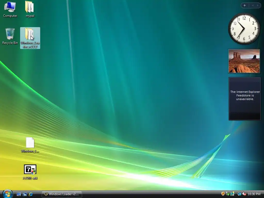
Task: Select the Windows_Loader_v.2.2.2 folder
Action: (x=30, y=38)
